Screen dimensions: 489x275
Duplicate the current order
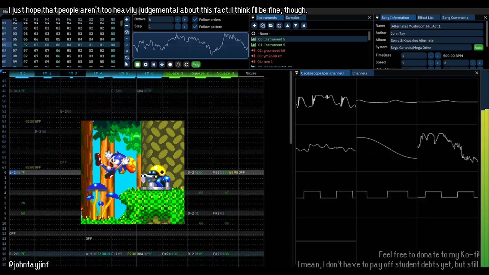[127, 32]
